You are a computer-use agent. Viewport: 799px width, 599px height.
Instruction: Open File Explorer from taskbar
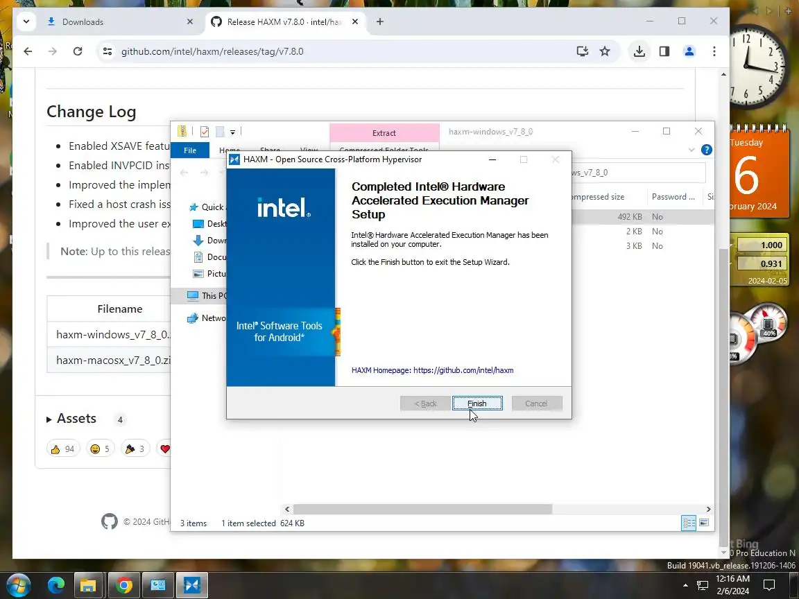tap(88, 585)
